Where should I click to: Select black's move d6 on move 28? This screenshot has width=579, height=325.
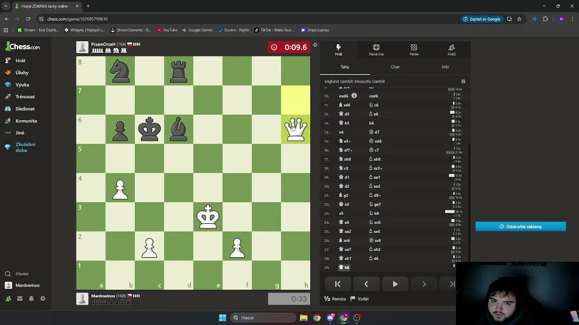[x=374, y=258]
